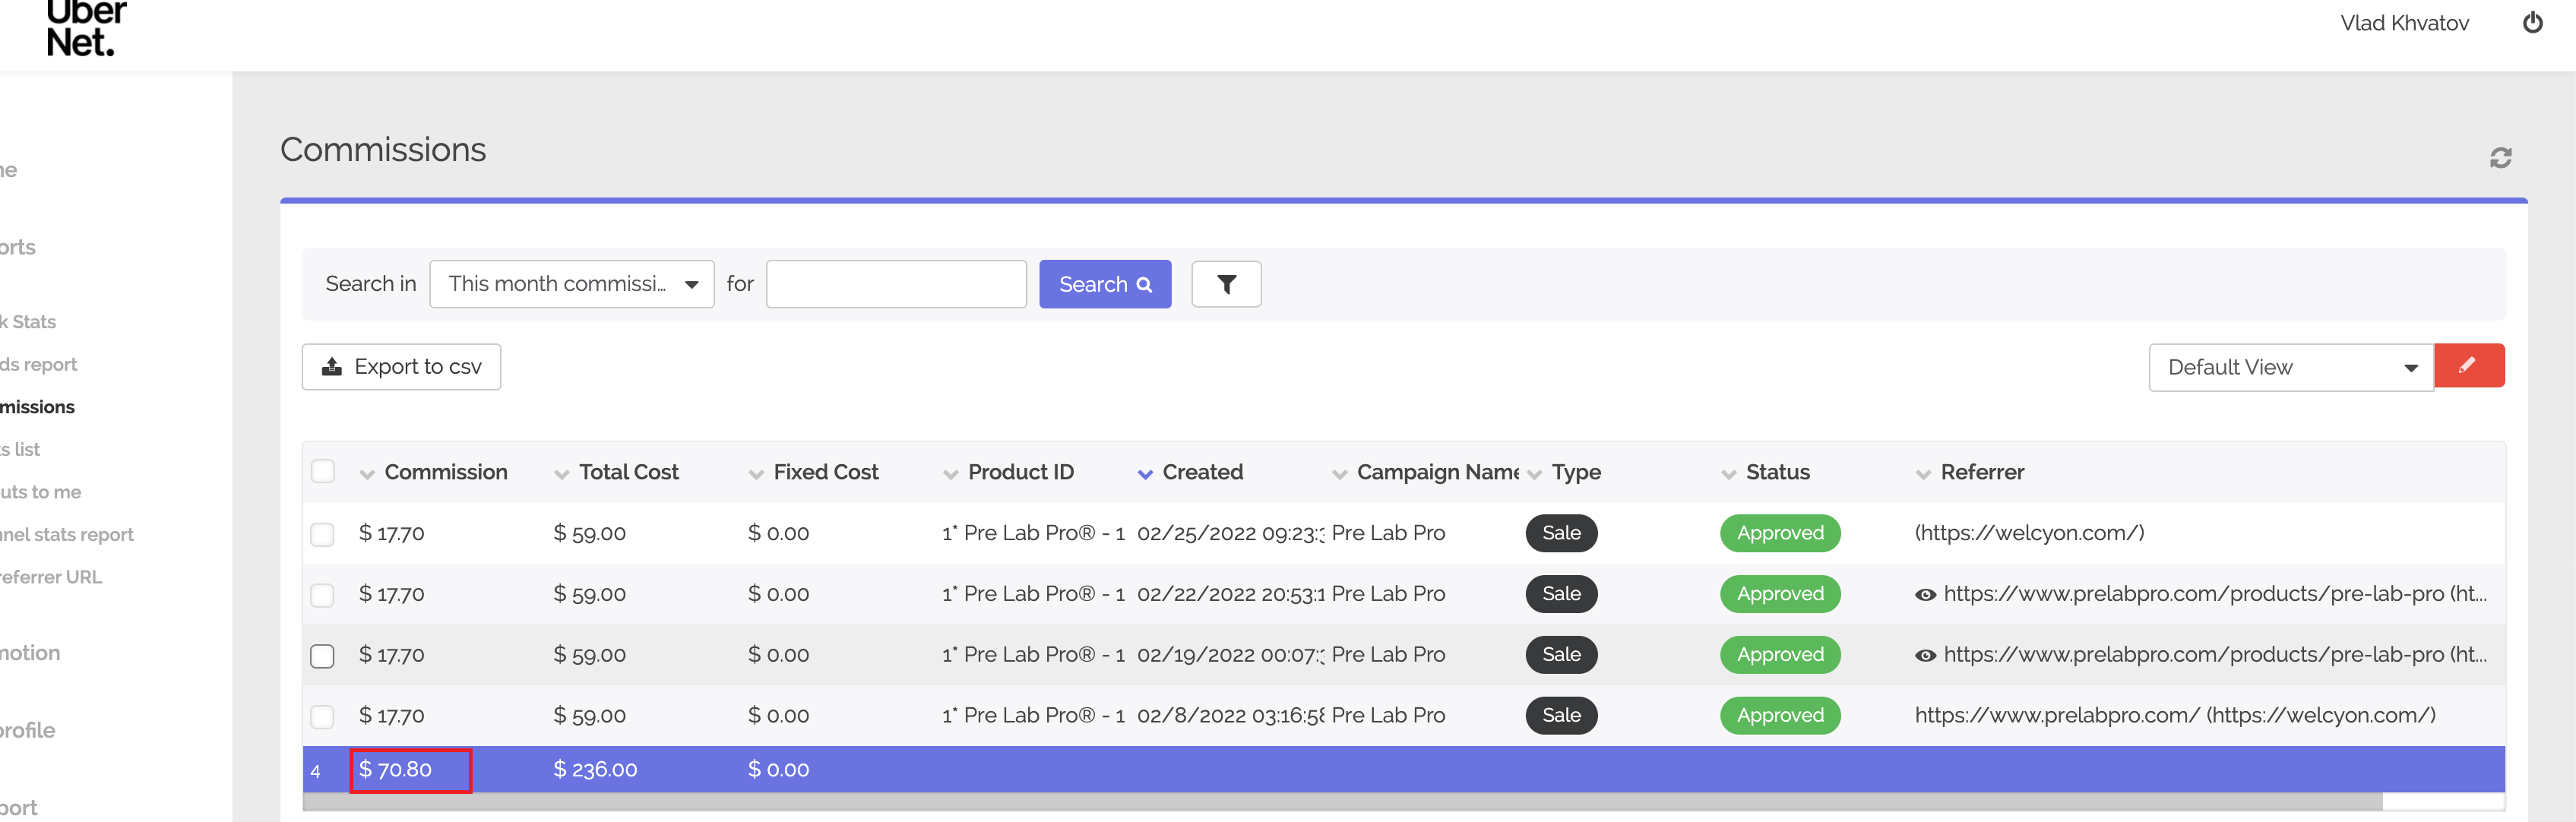Click the Created date 02/25/2022 09:23
Image resolution: width=2576 pixels, height=822 pixels.
point(1230,533)
